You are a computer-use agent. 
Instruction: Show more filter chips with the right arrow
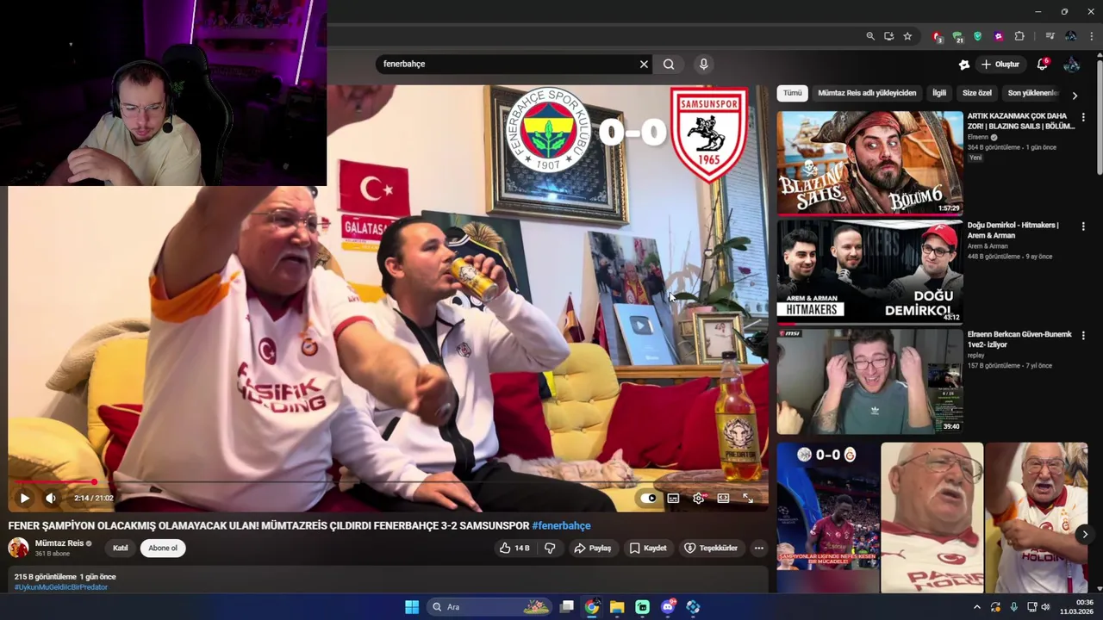(1075, 95)
